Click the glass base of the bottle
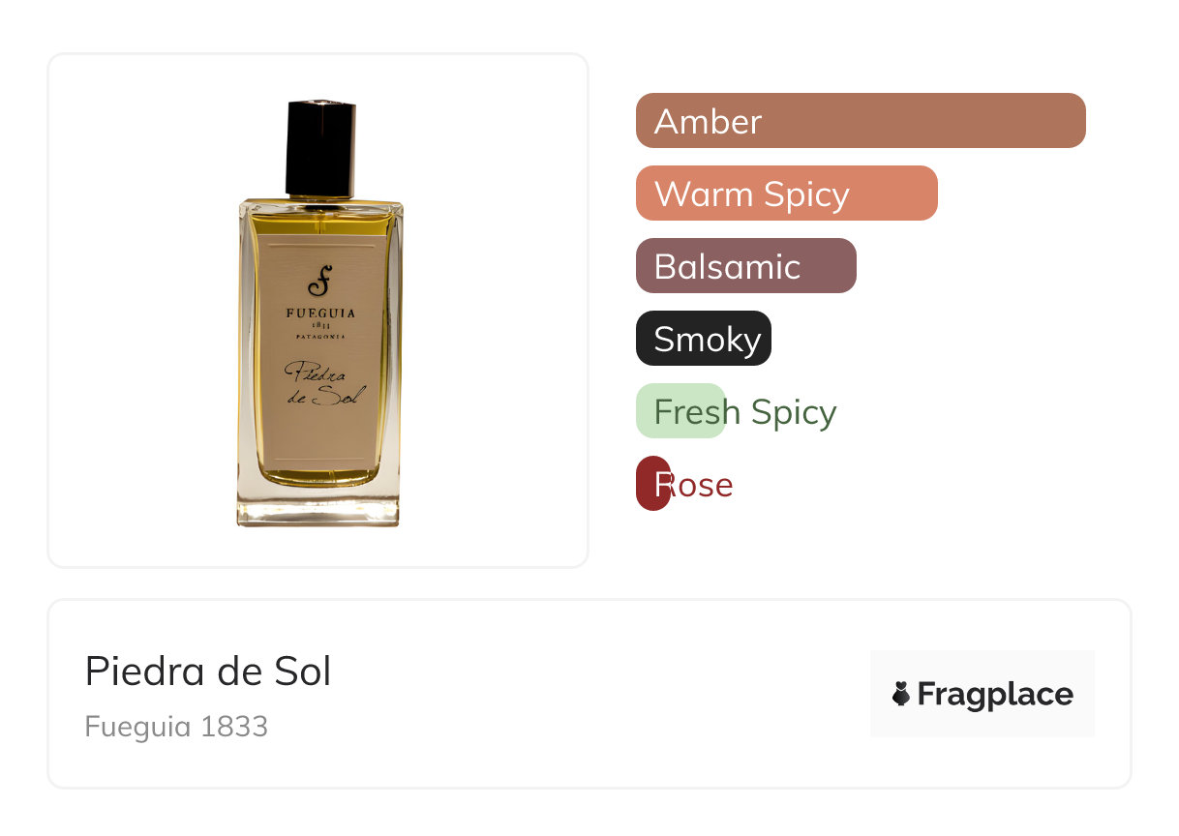 [x=318, y=505]
